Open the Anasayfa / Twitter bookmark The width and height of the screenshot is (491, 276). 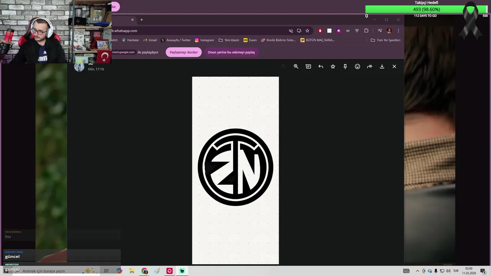point(176,40)
